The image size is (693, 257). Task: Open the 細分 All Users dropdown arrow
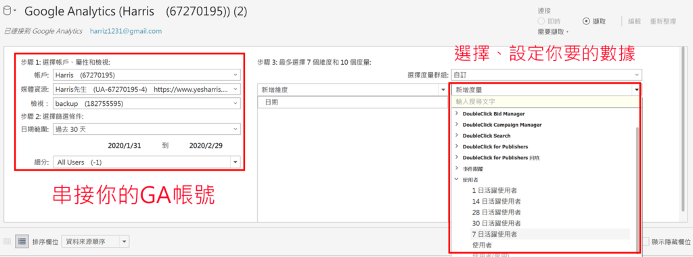coord(235,162)
